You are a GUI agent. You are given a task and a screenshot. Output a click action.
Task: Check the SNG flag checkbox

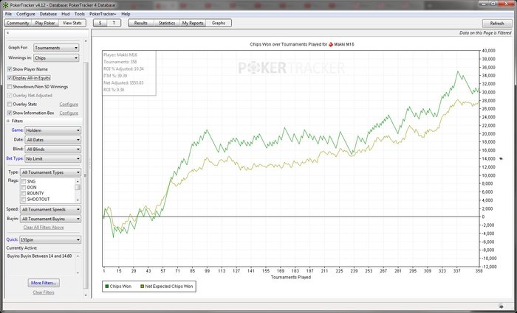click(24, 181)
